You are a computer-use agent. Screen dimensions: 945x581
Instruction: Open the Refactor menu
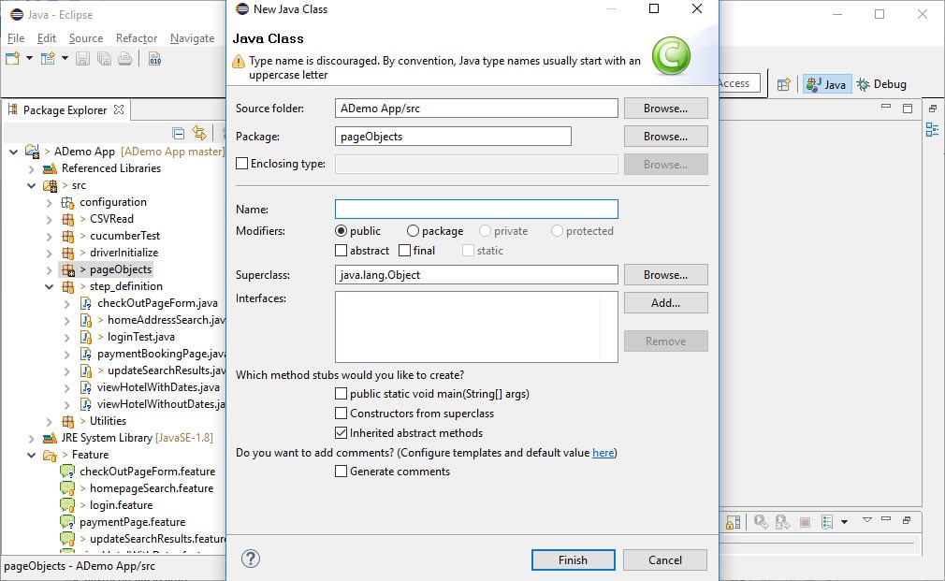pyautogui.click(x=137, y=38)
